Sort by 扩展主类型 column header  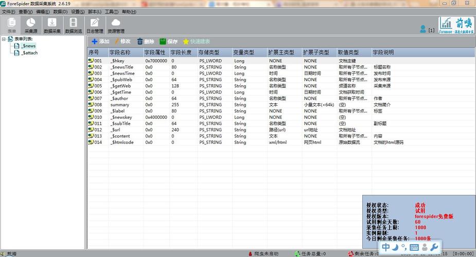(285, 52)
